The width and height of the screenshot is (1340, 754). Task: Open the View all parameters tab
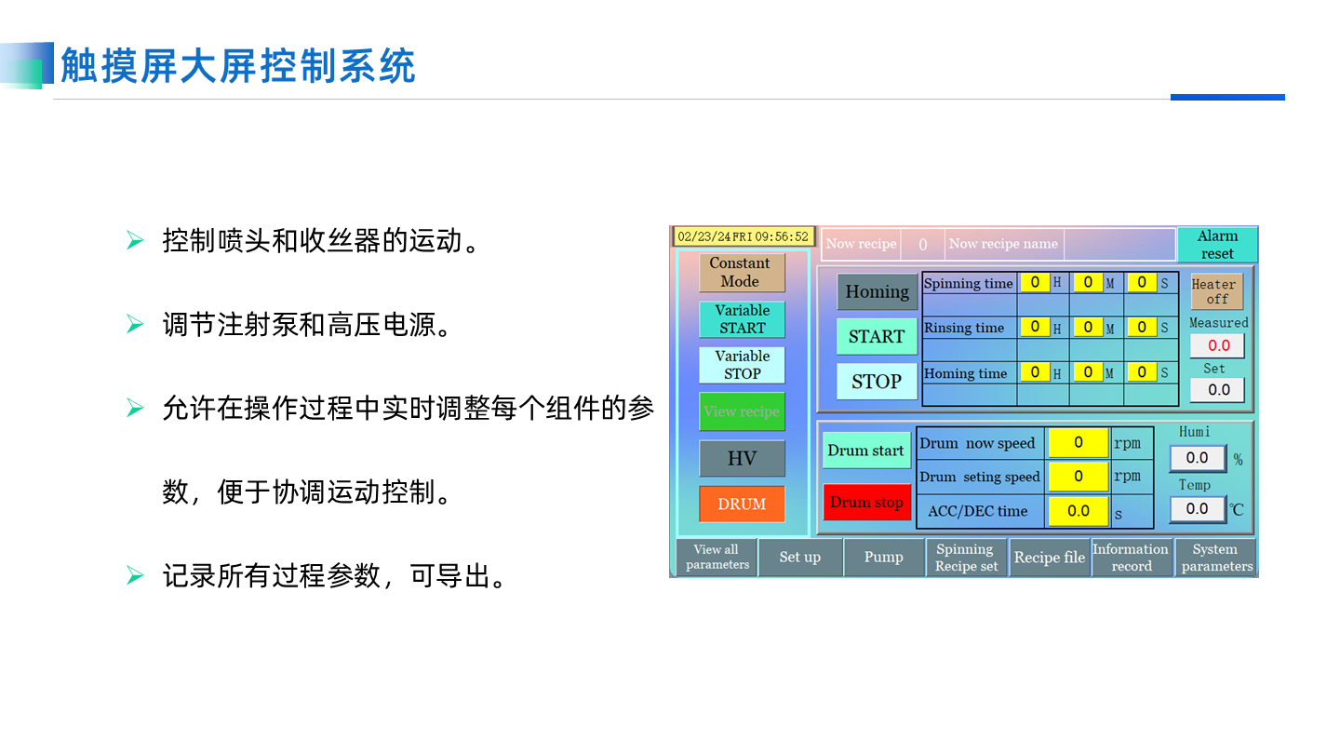tap(716, 557)
